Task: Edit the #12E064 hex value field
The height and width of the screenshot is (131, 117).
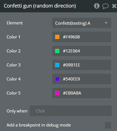Action: tap(82, 51)
